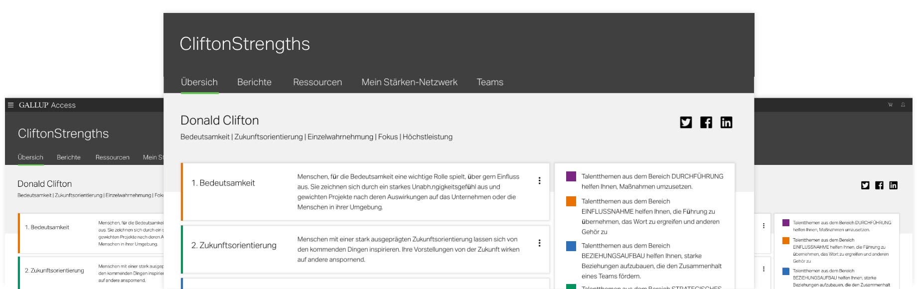Click the top-five strengths line under the front window's Donald Clifton
The width and height of the screenshot is (917, 289).
316,137
